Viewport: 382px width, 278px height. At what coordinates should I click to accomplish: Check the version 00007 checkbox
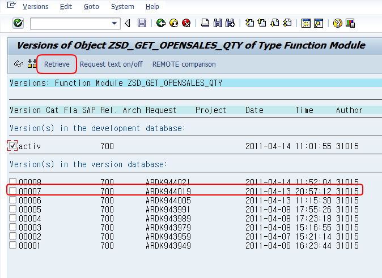[x=12, y=190]
